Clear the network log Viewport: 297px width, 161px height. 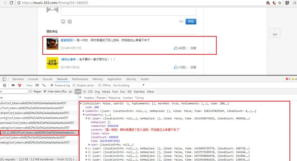pos(4,85)
